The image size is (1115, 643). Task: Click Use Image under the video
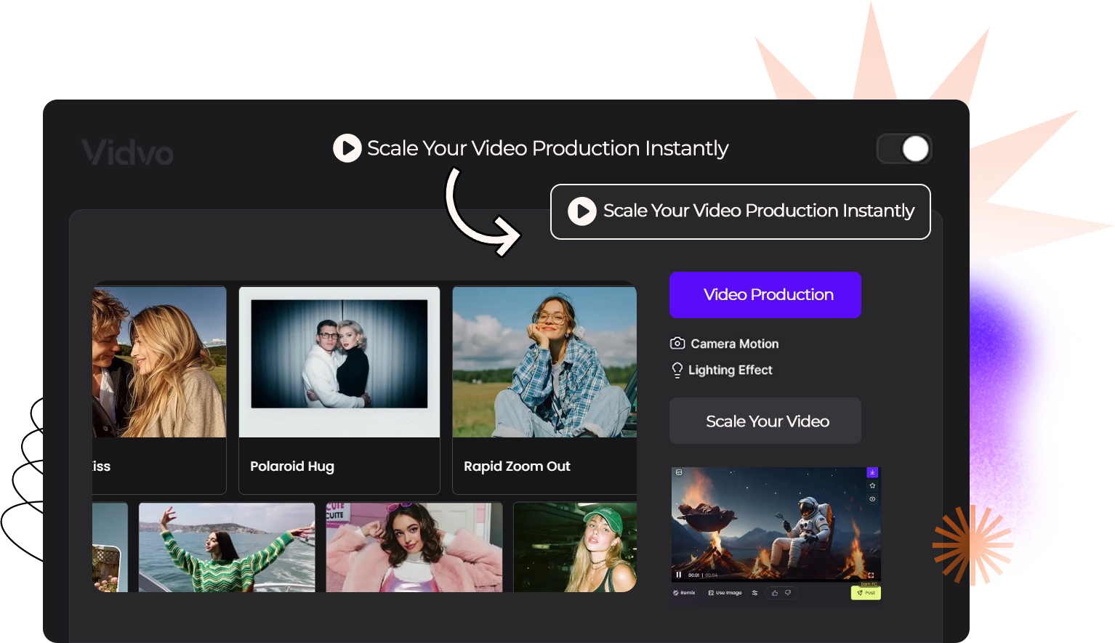click(725, 593)
